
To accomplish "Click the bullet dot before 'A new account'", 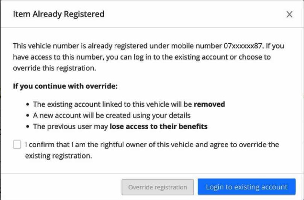I will (29, 116).
